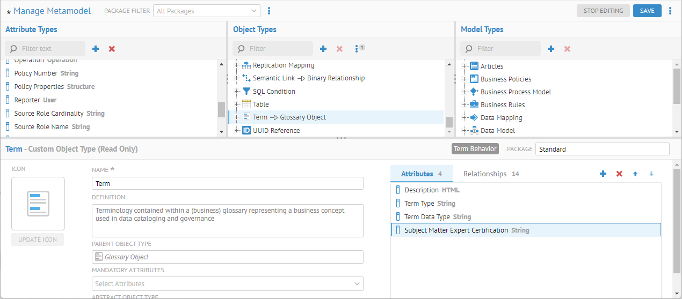Add attribute to Term object type
The width and height of the screenshot is (682, 299).
point(603,174)
